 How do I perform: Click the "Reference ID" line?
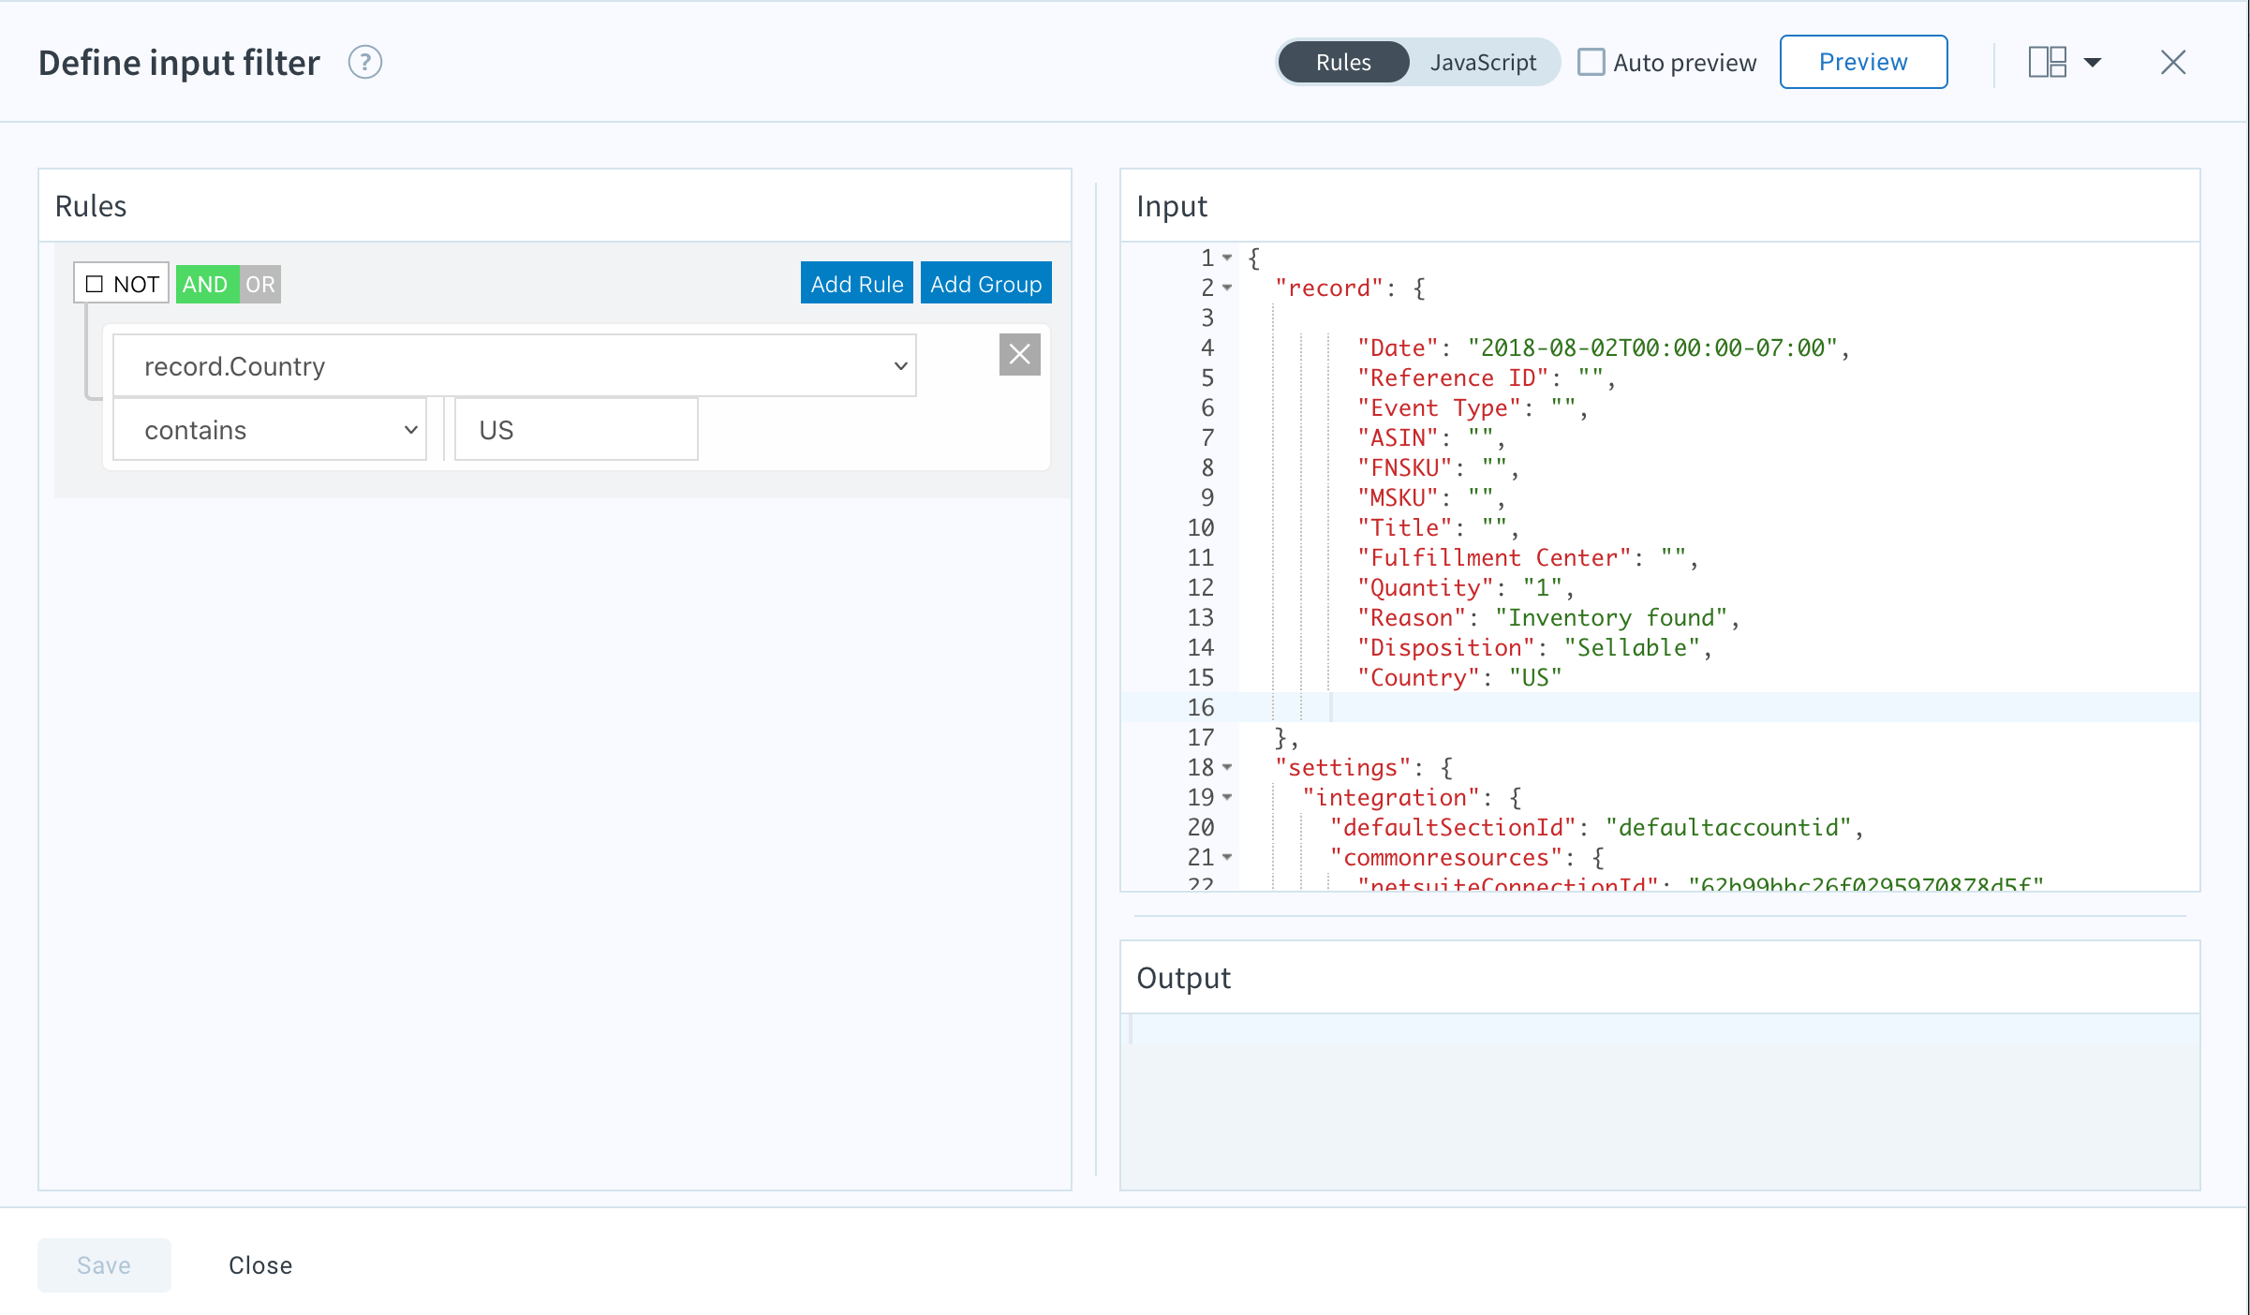pos(1486,377)
